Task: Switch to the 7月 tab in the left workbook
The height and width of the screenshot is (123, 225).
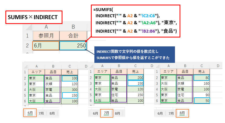Action: [x=41, y=113]
